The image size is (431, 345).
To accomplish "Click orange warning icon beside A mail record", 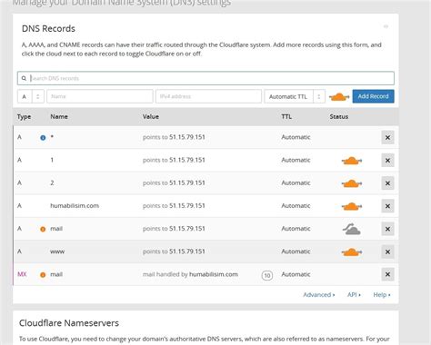I will 43,229.
